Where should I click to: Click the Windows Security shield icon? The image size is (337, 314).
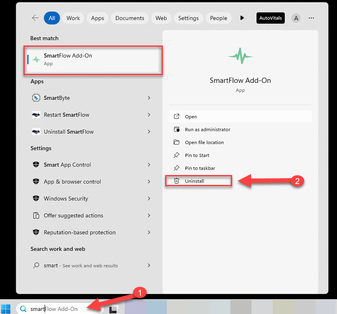(x=36, y=198)
